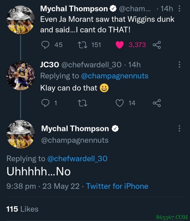Click the @champagnennuts handle under main tweet
Image resolution: width=190 pixels, height=221 pixels.
coord(75,140)
